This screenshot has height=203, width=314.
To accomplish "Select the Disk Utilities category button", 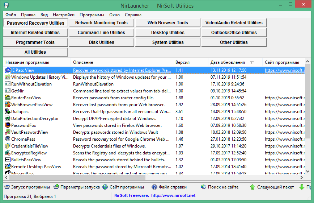I will coord(101,42).
